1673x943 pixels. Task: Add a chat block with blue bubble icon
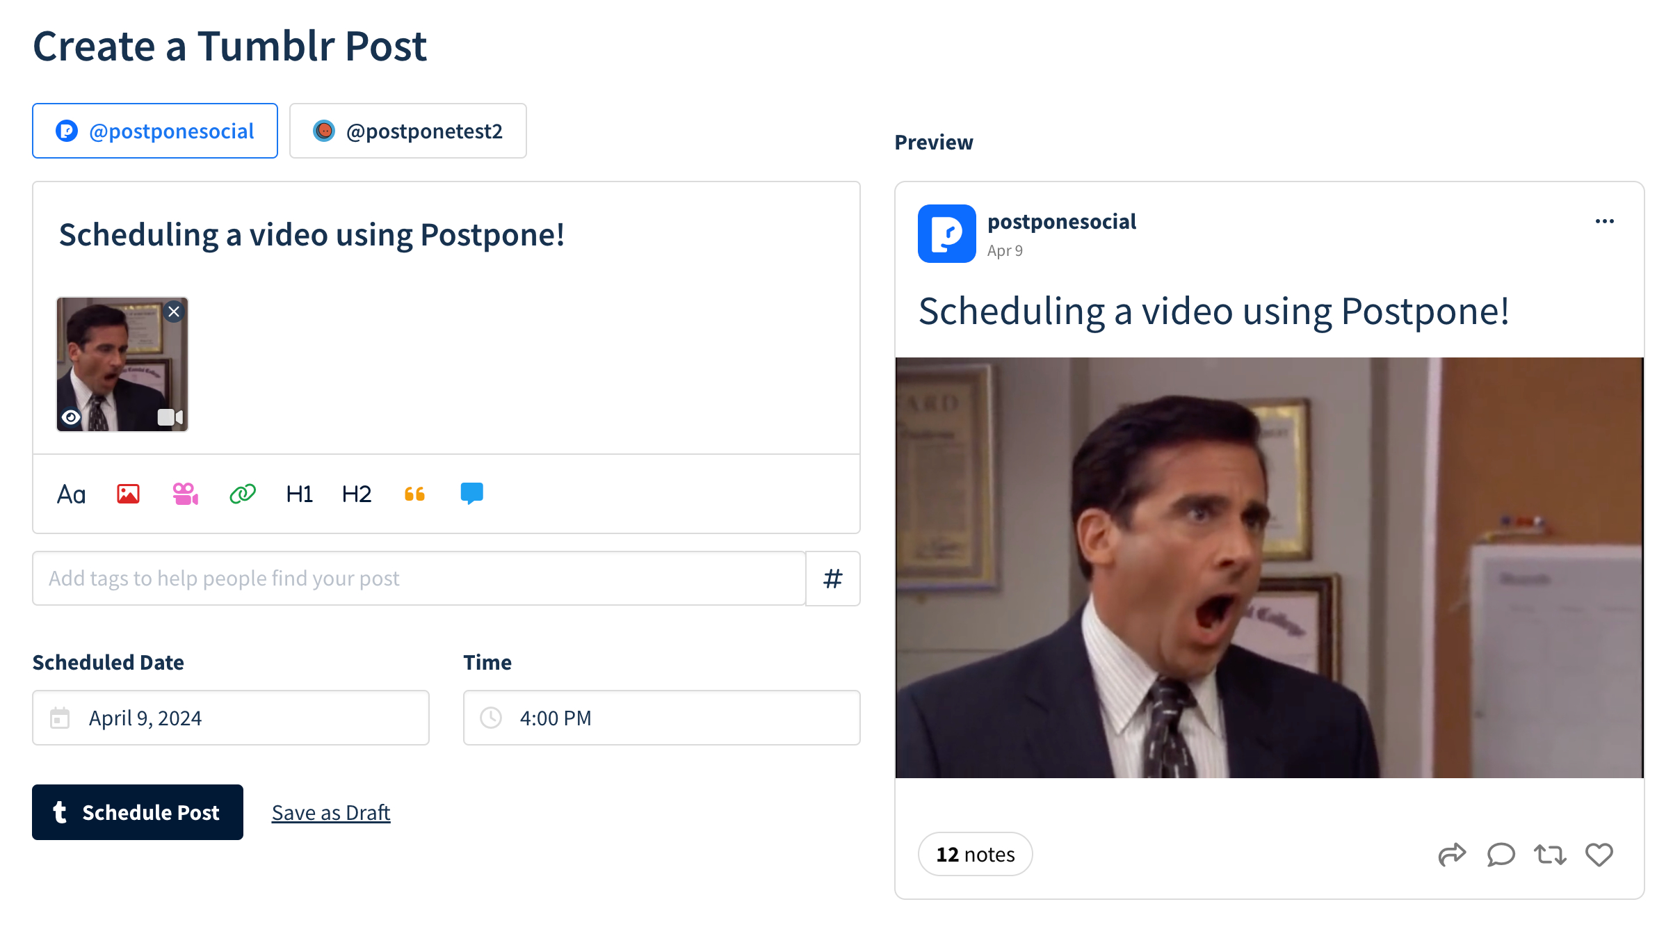pyautogui.click(x=472, y=493)
